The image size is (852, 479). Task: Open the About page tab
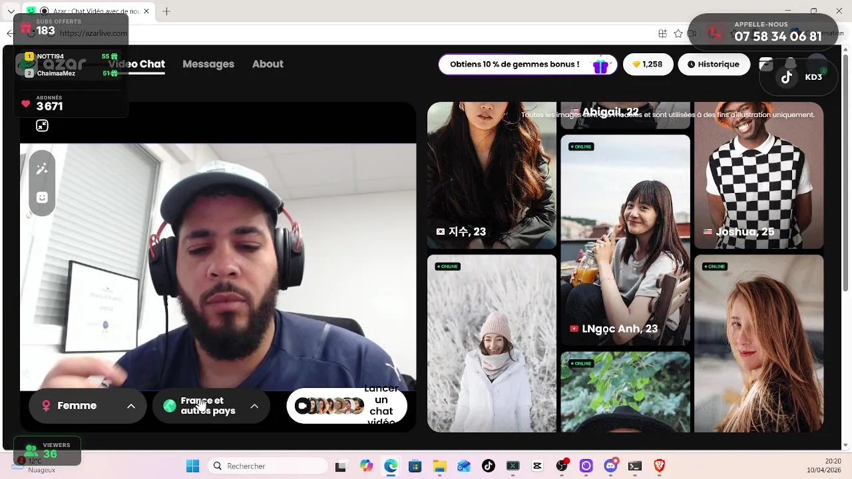coord(268,64)
